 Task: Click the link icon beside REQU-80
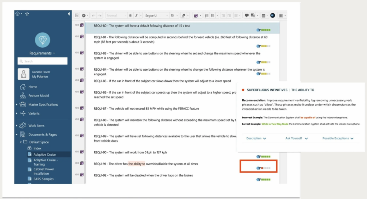pyautogui.click(x=77, y=25)
